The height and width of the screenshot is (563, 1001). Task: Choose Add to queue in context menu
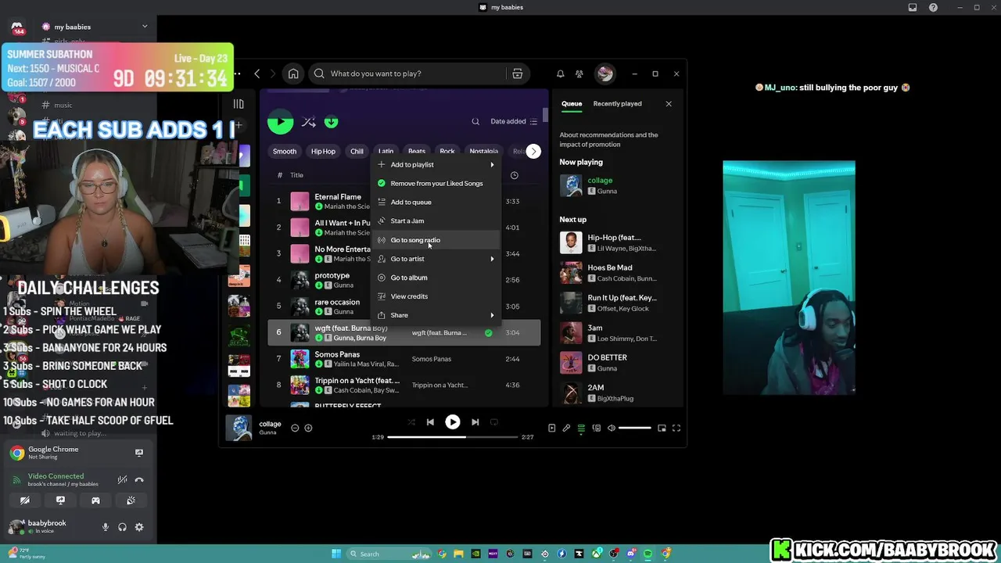436,202
